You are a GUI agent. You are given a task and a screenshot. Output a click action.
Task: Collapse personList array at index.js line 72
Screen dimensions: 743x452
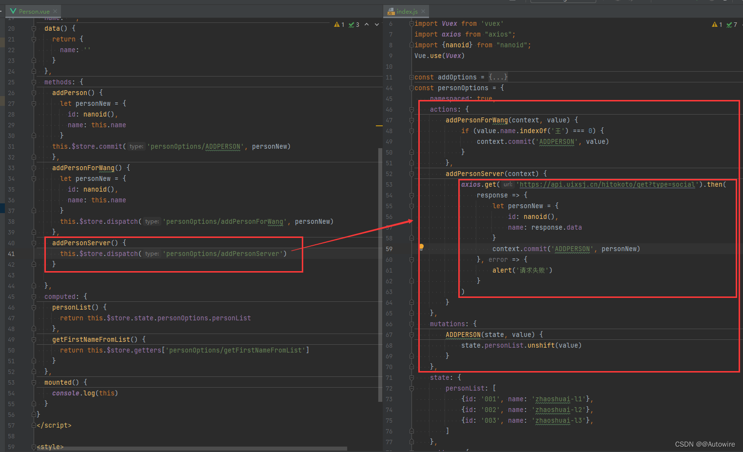411,388
